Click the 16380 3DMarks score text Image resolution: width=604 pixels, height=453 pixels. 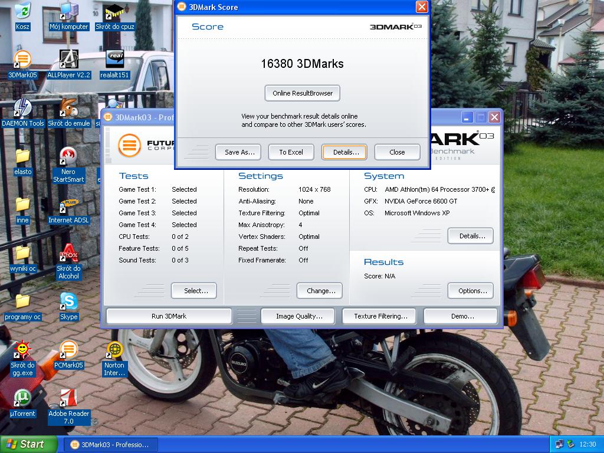[303, 64]
